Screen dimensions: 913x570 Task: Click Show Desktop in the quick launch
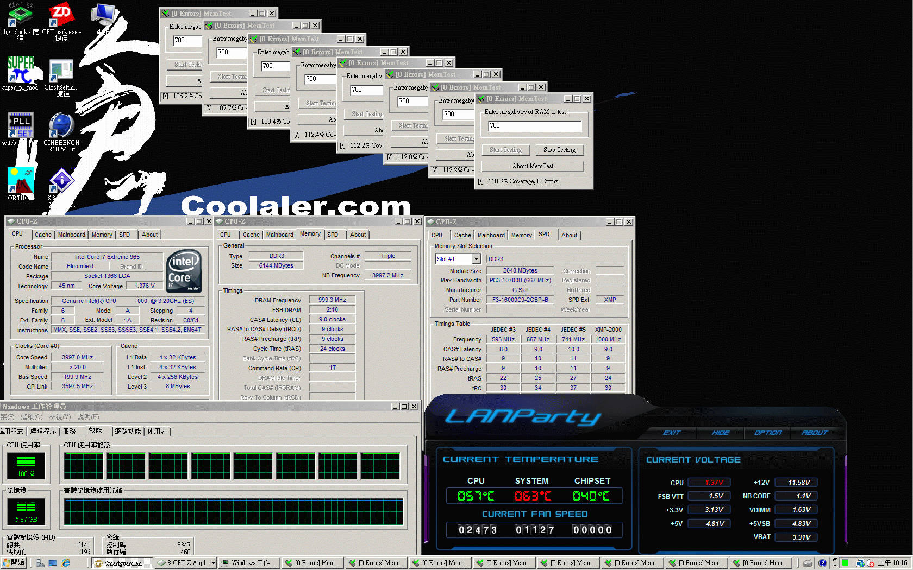coord(53,563)
